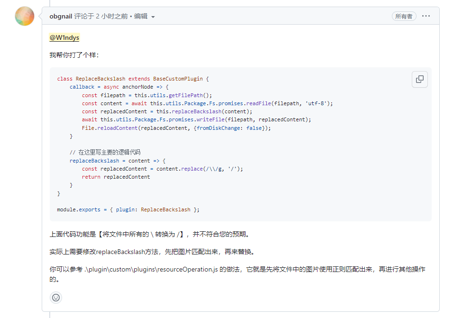
Task: Click the @W1ndys mention link
Action: (x=64, y=38)
